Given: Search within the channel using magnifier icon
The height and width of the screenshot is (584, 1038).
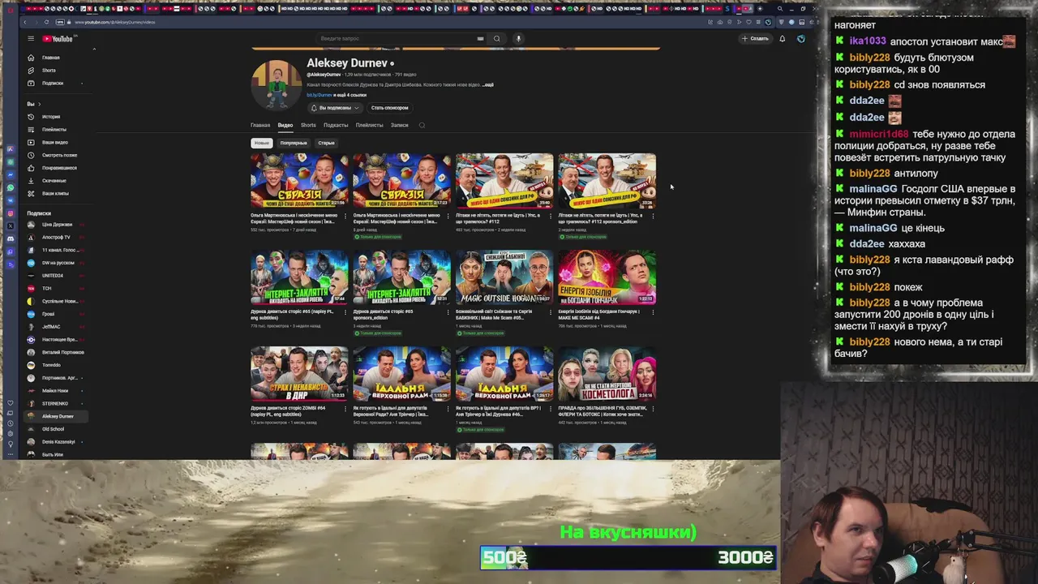Looking at the screenshot, I should pyautogui.click(x=422, y=125).
